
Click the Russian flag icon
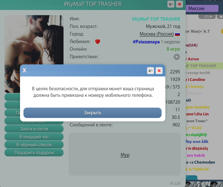(x=177, y=34)
